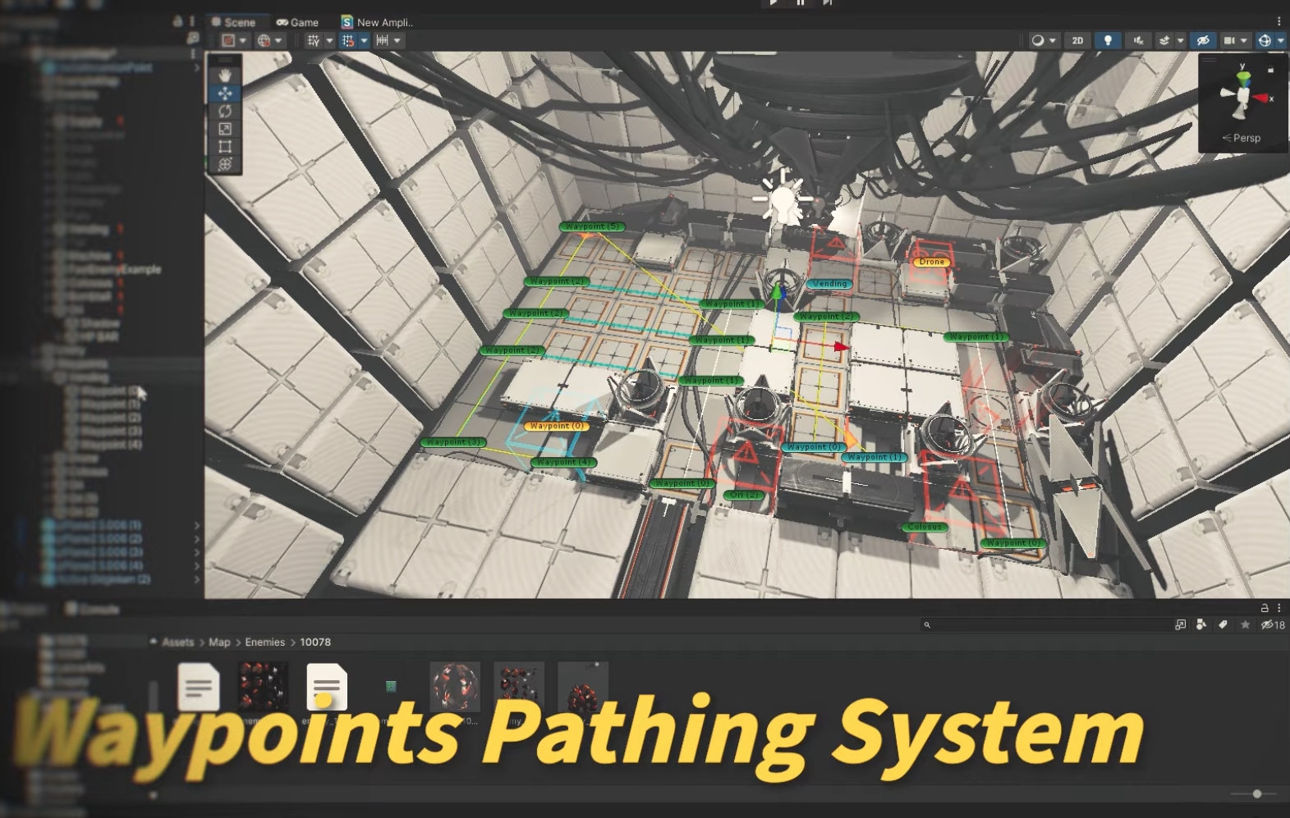Open the draw mode dropdown arrow
The image size is (1290, 818).
(1053, 40)
